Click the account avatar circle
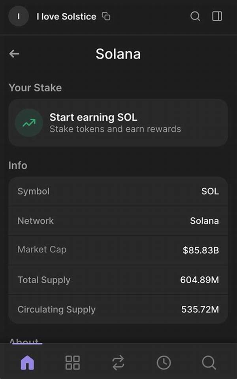Viewport: 237px width, 379px height. click(x=19, y=16)
